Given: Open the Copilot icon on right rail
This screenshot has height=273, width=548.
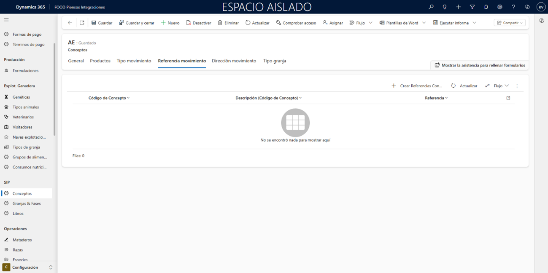Looking at the screenshot, I should [x=541, y=21].
